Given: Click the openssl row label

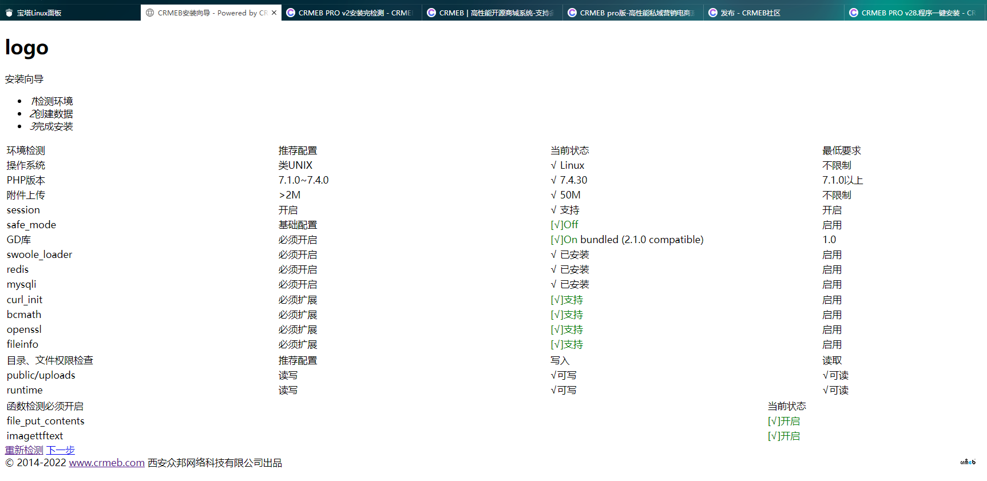Looking at the screenshot, I should (24, 329).
